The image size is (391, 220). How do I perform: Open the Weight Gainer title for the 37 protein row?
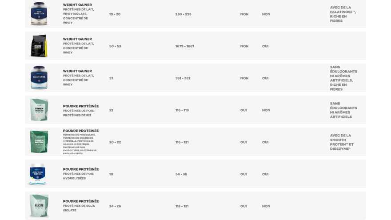[77, 71]
